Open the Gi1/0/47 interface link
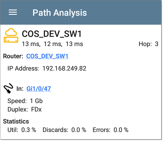This screenshot has height=141, width=163. coord(39,89)
